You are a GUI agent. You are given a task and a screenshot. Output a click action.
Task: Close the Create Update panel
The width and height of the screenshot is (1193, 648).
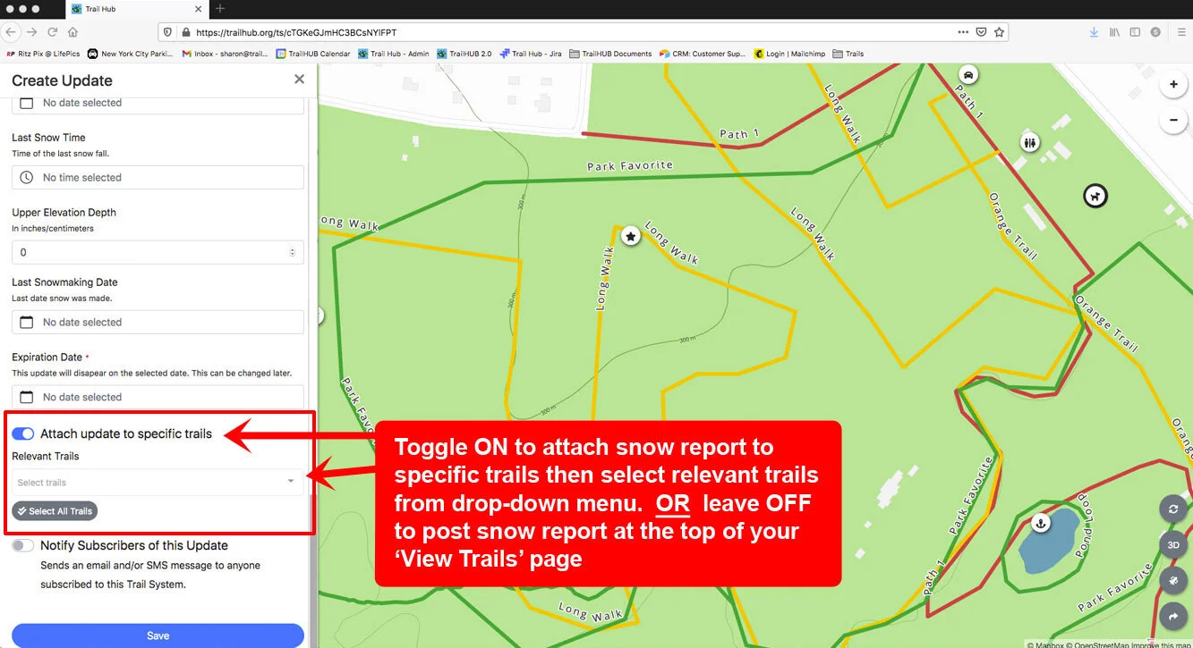pyautogui.click(x=299, y=80)
